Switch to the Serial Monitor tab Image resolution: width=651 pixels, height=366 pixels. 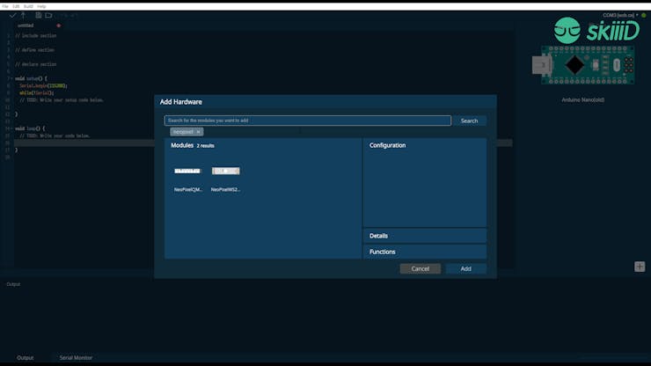(76, 358)
